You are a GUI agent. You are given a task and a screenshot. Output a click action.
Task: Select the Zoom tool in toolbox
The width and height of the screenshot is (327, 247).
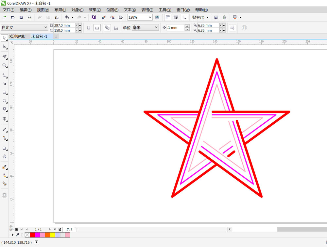point(5,65)
